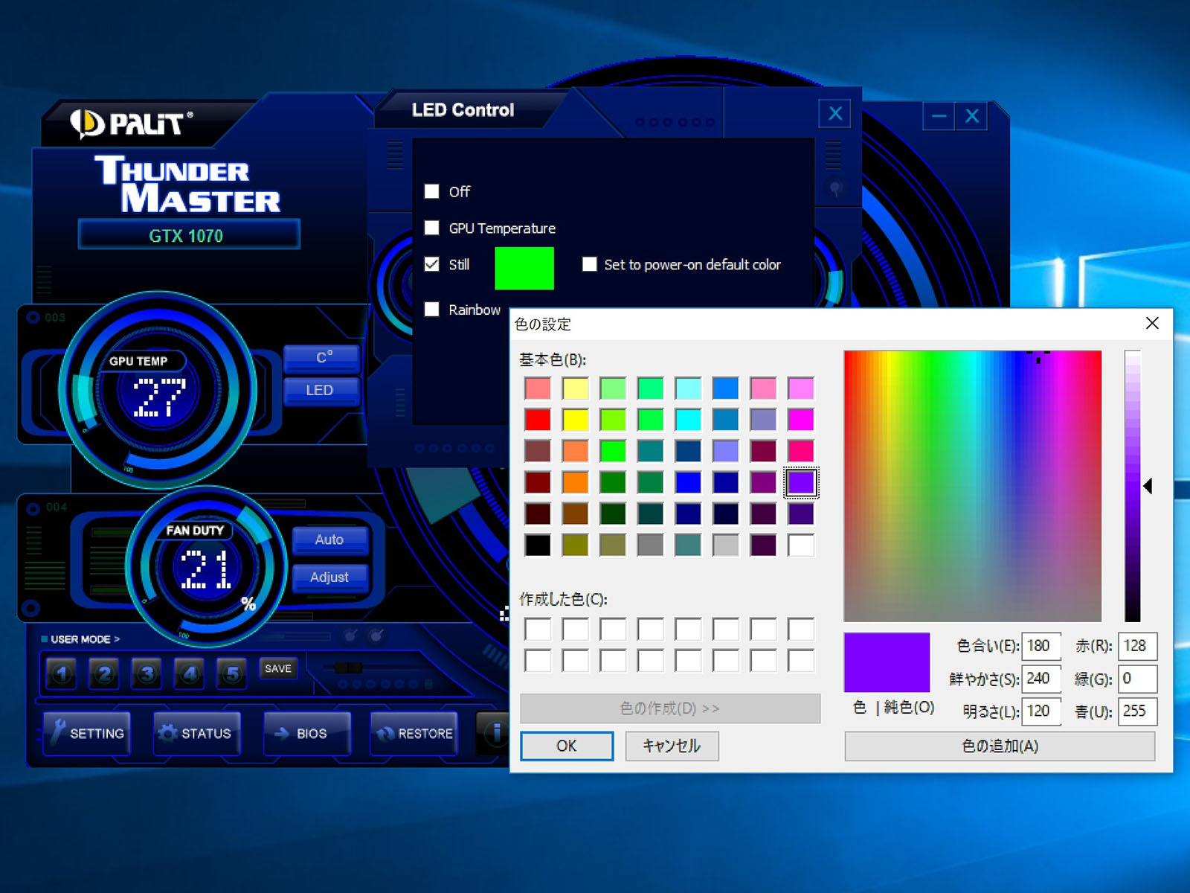
Task: Confirm color with OK button
Action: coord(567,746)
